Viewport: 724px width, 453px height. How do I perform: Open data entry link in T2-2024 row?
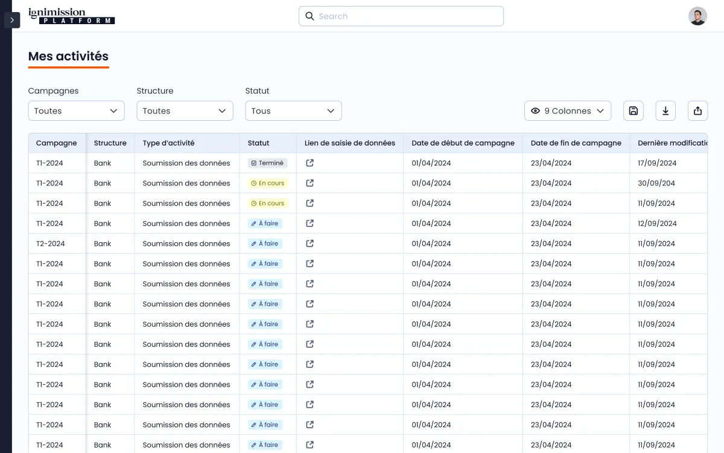click(x=310, y=243)
